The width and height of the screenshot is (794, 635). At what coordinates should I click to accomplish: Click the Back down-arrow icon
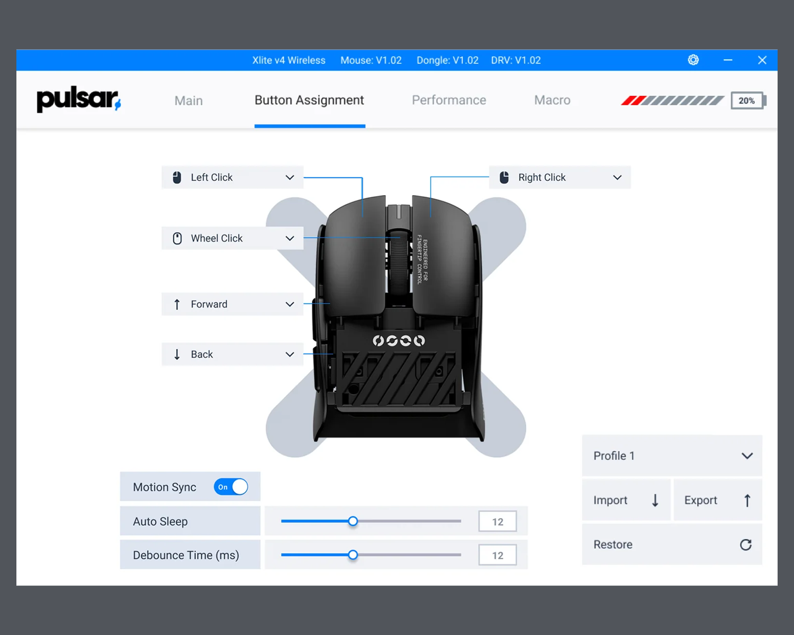pos(177,355)
